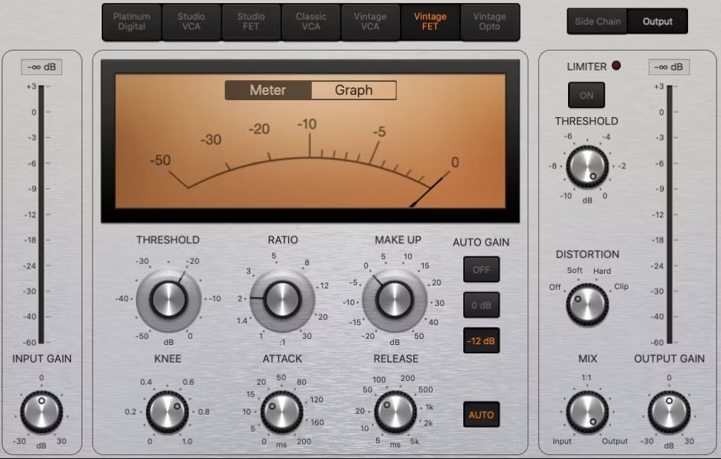This screenshot has width=721, height=459.
Task: Click the output level -∞ dB readout
Action: pyautogui.click(x=668, y=67)
